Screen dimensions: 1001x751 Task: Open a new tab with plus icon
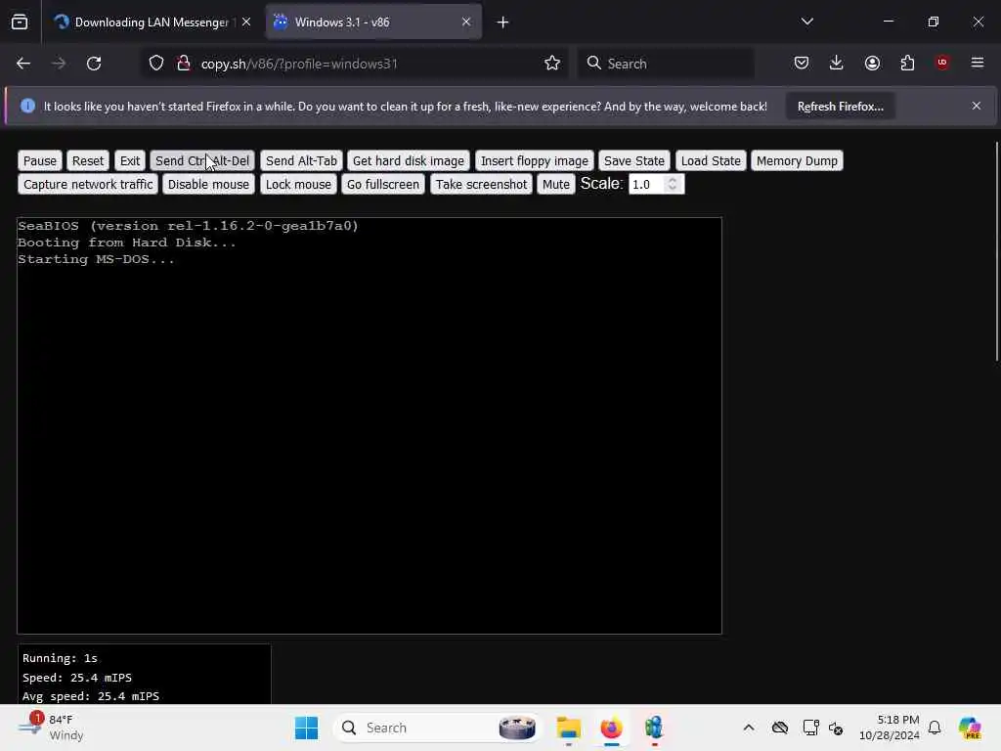(503, 22)
